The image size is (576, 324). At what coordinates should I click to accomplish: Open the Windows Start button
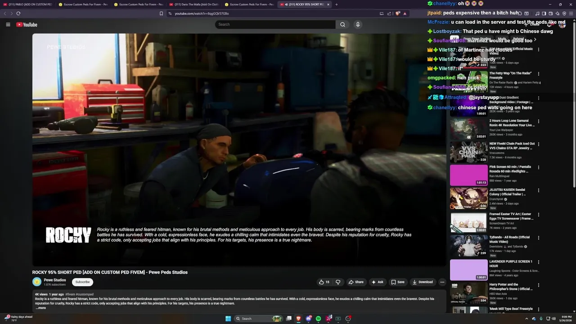pos(228,319)
